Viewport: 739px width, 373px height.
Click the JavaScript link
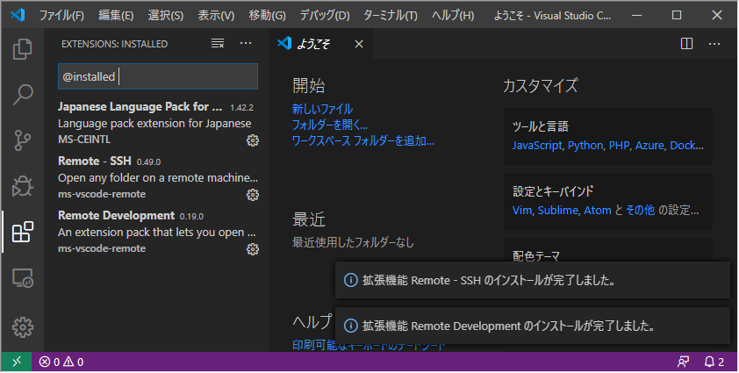pos(537,145)
